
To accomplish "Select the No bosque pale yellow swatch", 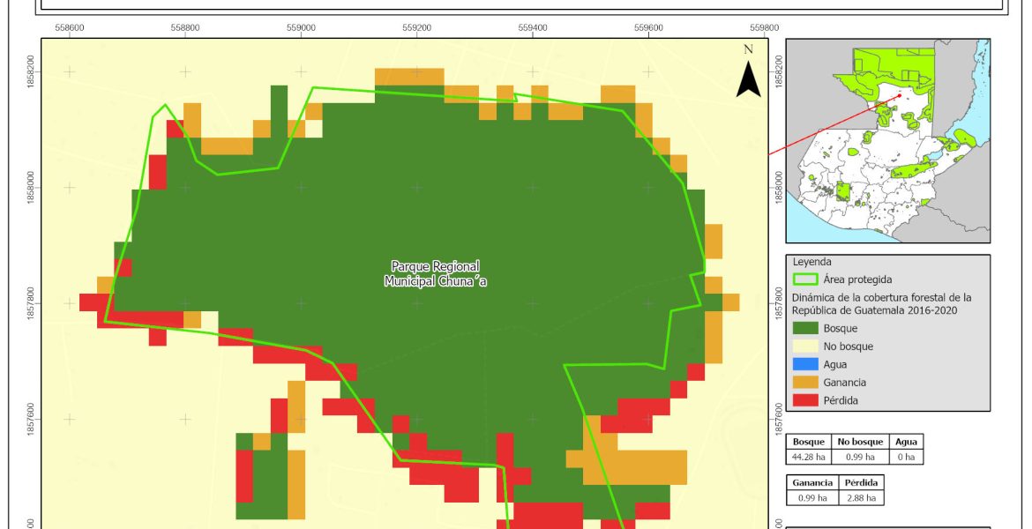I will pos(804,346).
